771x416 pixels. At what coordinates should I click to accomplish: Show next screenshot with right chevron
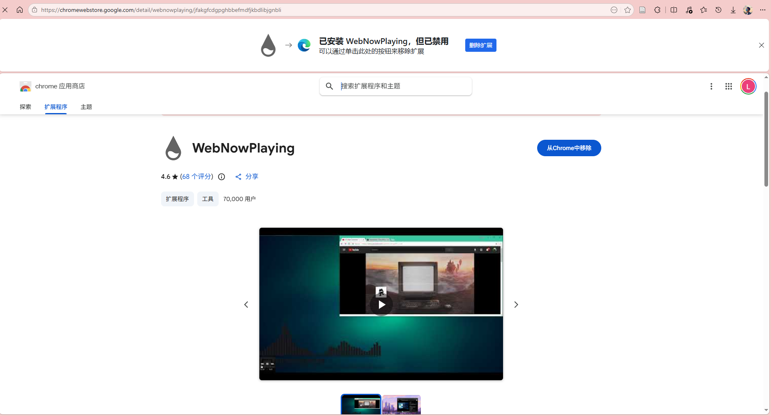pos(516,305)
